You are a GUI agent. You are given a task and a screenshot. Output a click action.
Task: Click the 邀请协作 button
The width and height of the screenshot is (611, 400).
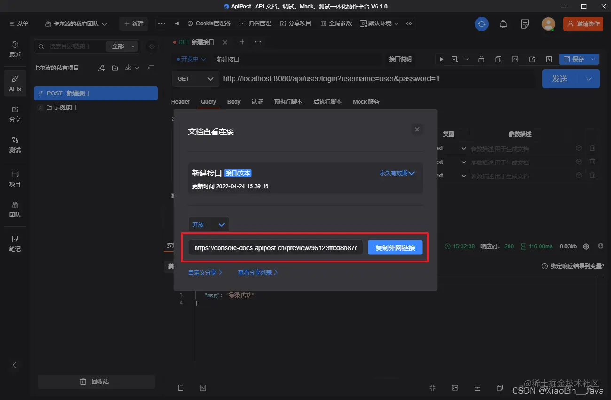tap(583, 24)
